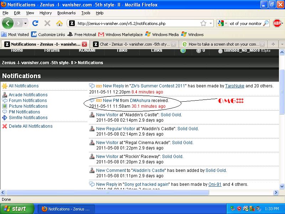The width and height of the screenshot is (285, 214).
Task: Go to the Home page icon
Action: click(x=59, y=23)
